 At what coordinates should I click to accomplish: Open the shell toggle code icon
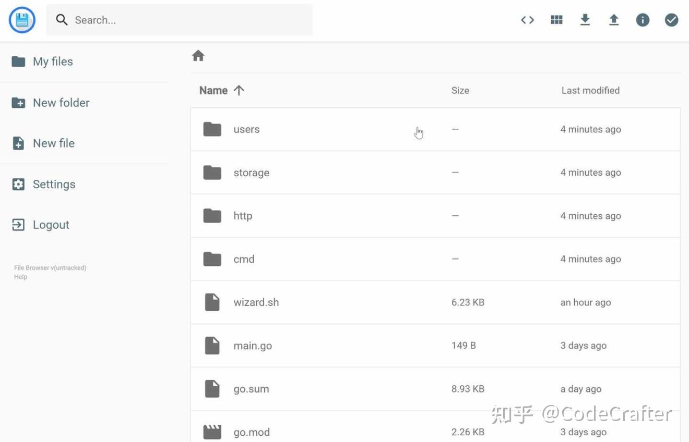tap(527, 20)
